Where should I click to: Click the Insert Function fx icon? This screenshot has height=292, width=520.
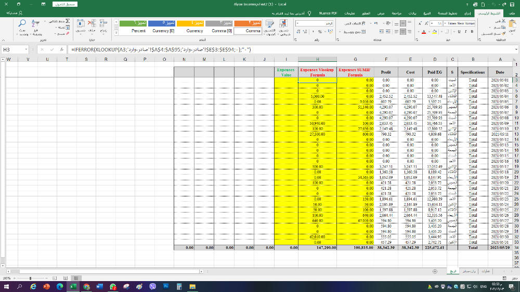pos(61,49)
